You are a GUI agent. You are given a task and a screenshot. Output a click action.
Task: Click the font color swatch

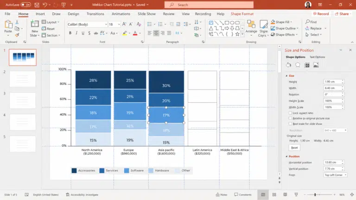click(135, 33)
